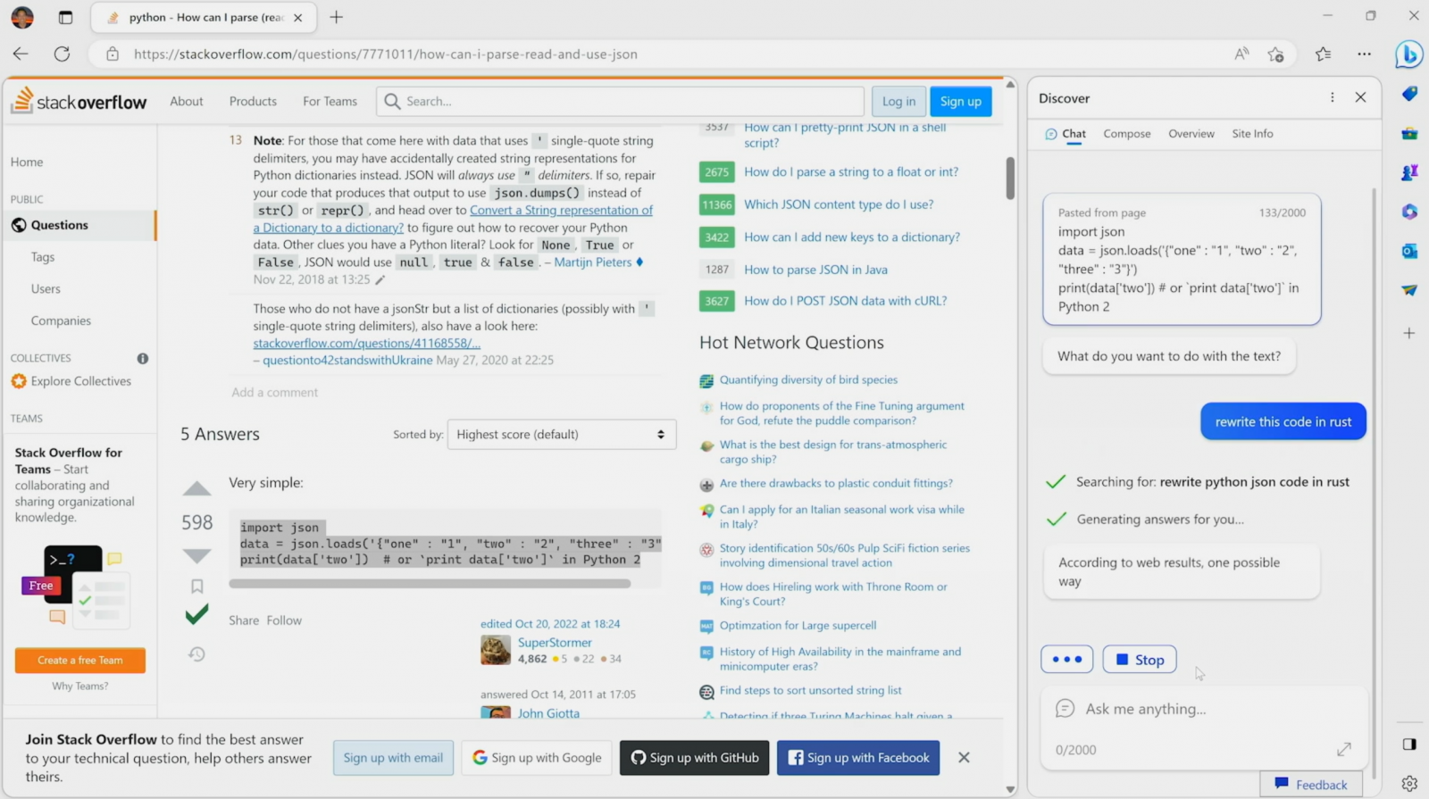Screen dimensions: 1429x799
Task: Click the Bing chat sidebar icon
Action: click(1409, 54)
